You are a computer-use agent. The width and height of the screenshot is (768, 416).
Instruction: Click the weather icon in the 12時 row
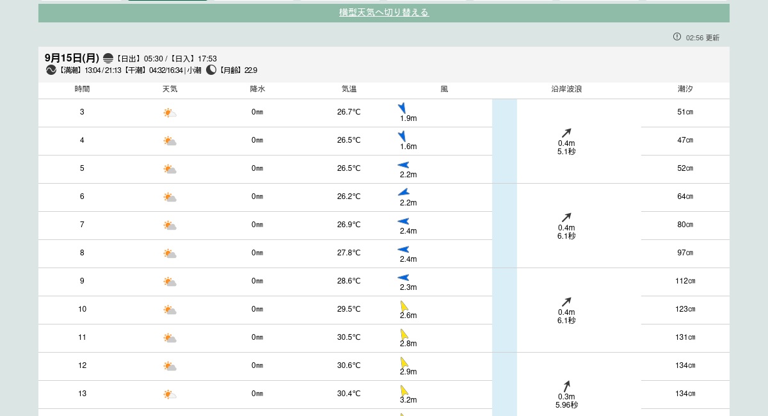pos(170,366)
